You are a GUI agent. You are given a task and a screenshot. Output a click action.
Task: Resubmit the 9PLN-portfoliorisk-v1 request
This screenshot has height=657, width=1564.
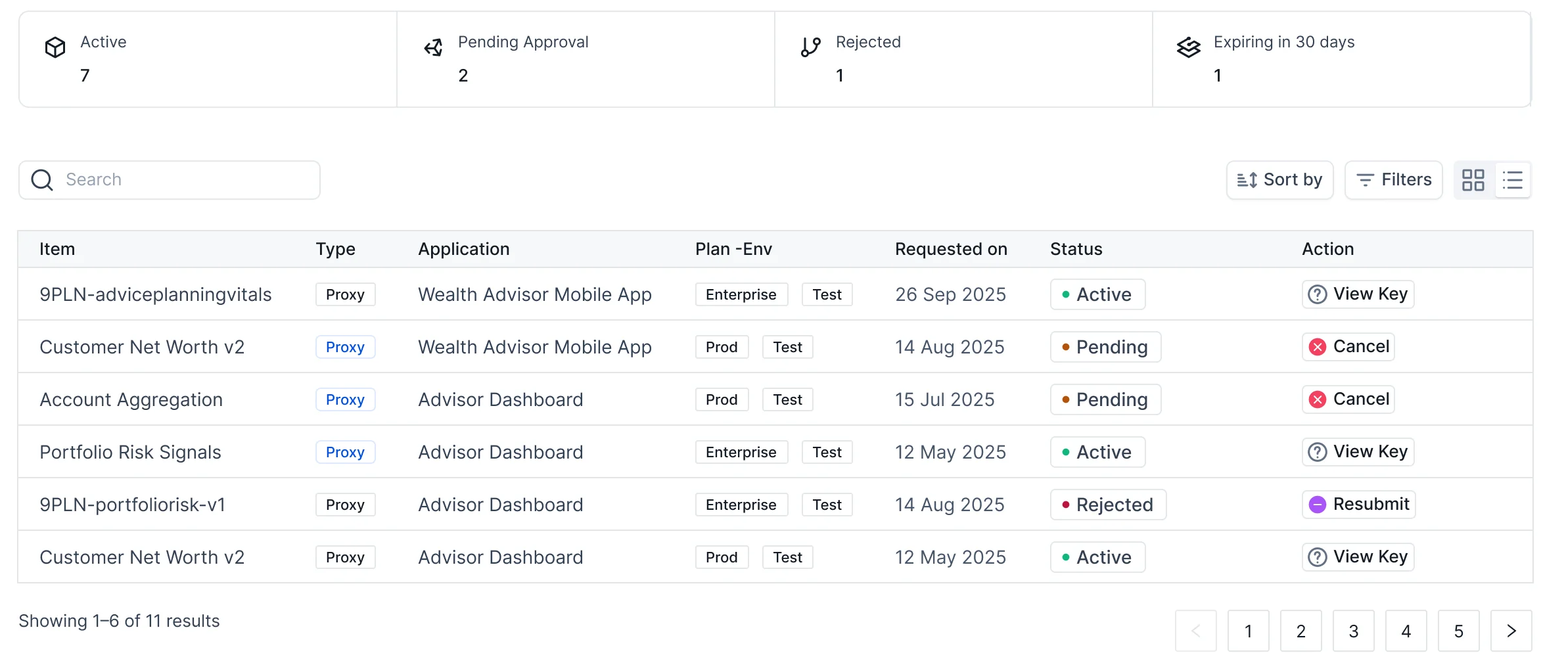coord(1358,505)
